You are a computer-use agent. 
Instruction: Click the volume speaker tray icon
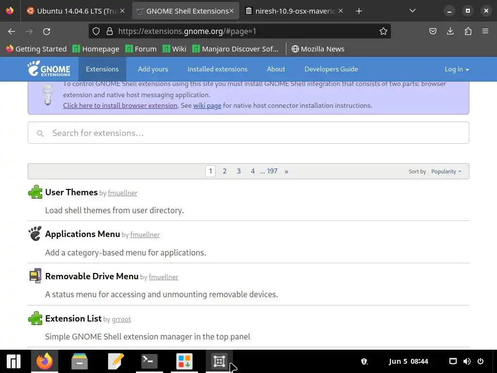tap(467, 361)
